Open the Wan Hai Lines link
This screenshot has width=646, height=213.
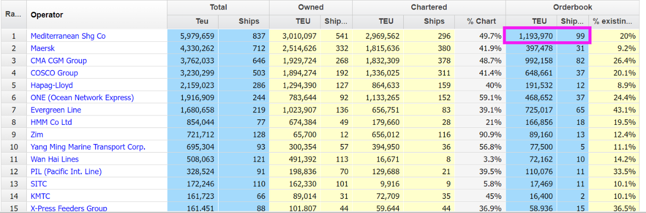(x=55, y=159)
